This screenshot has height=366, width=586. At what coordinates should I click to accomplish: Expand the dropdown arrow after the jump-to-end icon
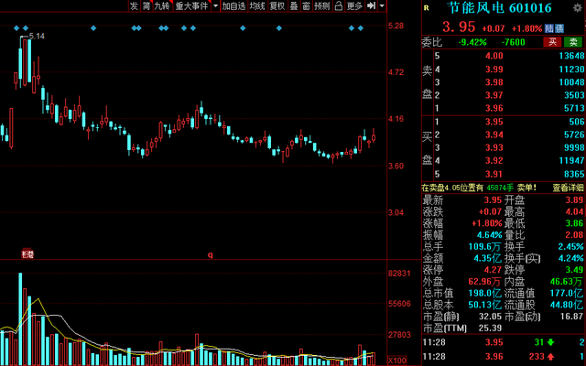pyautogui.click(x=382, y=5)
